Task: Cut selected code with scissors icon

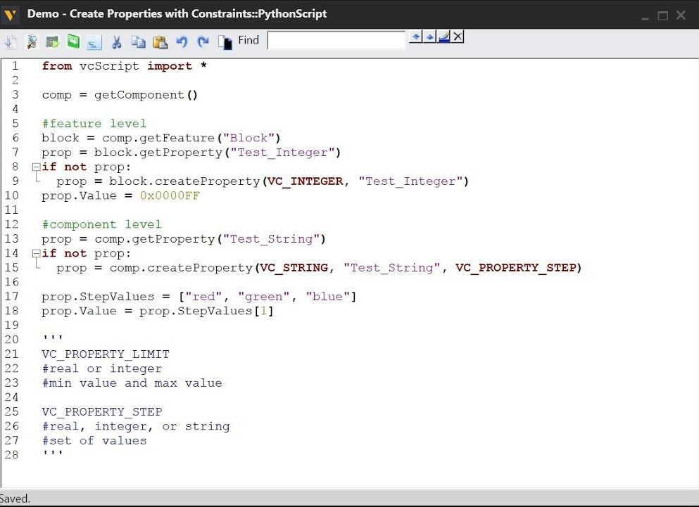Action: 116,41
